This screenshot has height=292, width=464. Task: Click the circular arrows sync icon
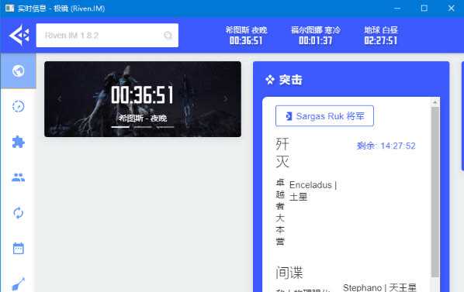(x=19, y=213)
